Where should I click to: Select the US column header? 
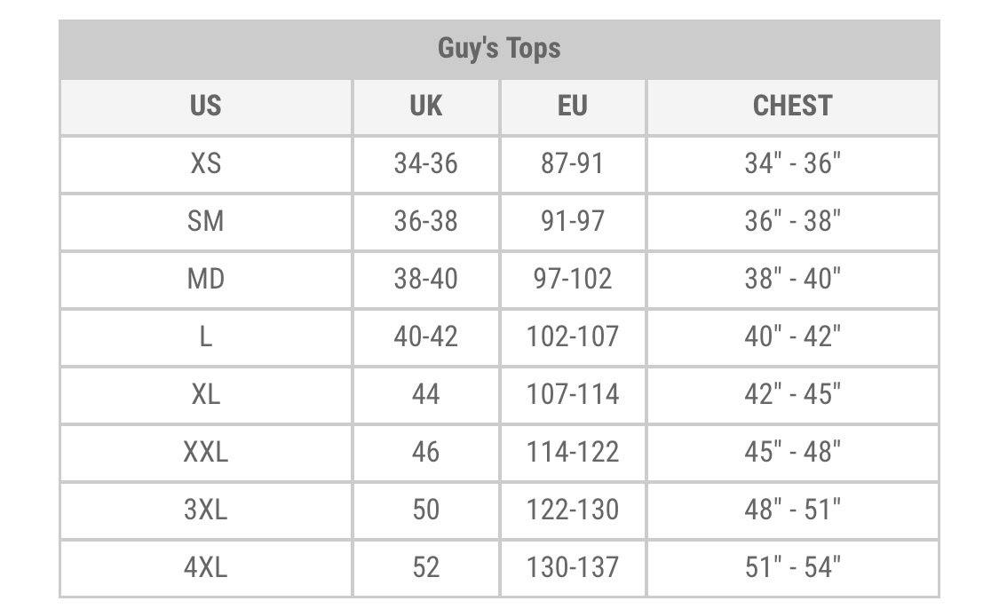click(x=205, y=106)
